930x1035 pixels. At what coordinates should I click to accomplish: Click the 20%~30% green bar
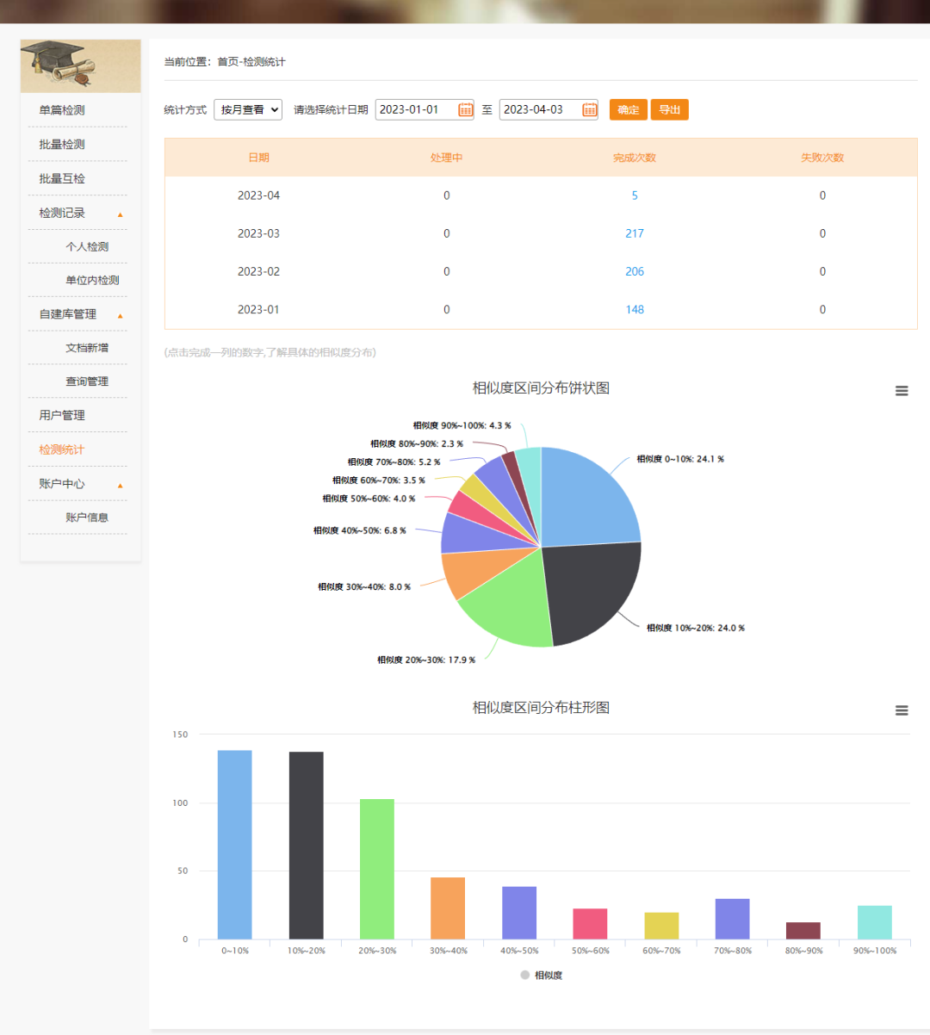point(377,869)
